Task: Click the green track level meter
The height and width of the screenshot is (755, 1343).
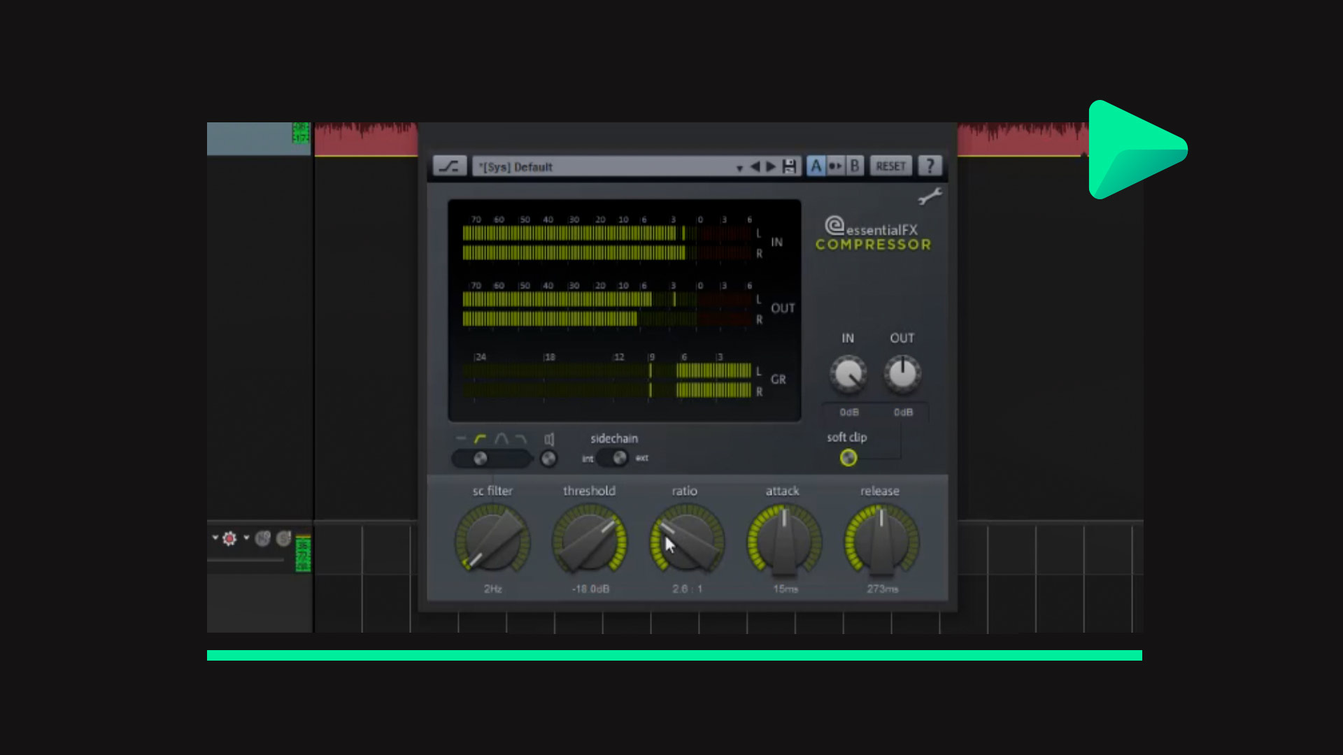Action: [x=303, y=553]
